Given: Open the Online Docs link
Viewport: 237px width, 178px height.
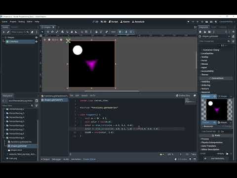Looking at the screenshot, I should (x=183, y=95).
